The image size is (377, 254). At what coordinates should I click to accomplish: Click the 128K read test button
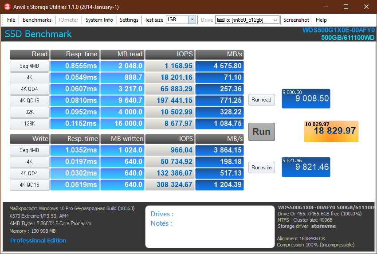click(x=30, y=124)
